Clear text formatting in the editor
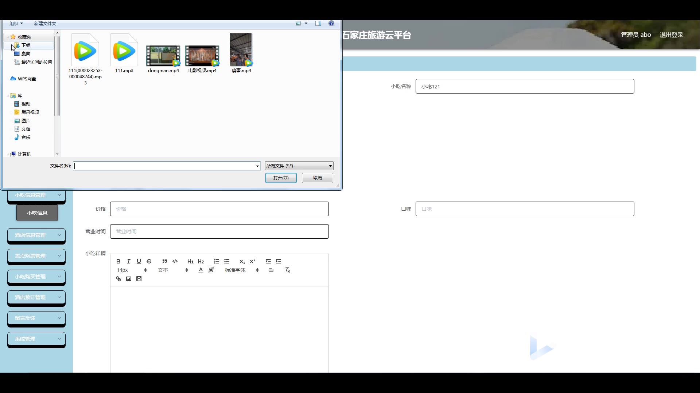Image resolution: width=700 pixels, height=393 pixels. tap(287, 270)
